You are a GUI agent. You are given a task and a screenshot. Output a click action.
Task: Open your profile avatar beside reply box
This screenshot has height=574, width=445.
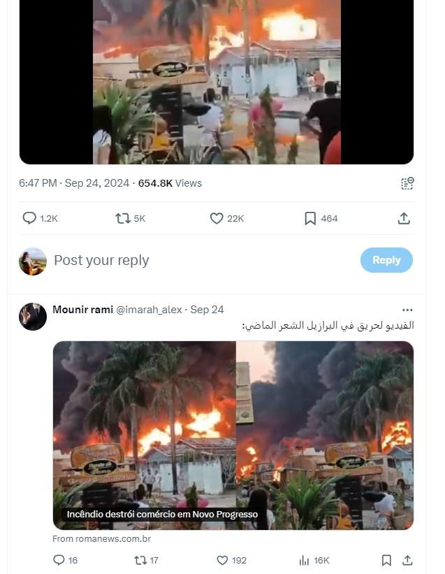33,261
